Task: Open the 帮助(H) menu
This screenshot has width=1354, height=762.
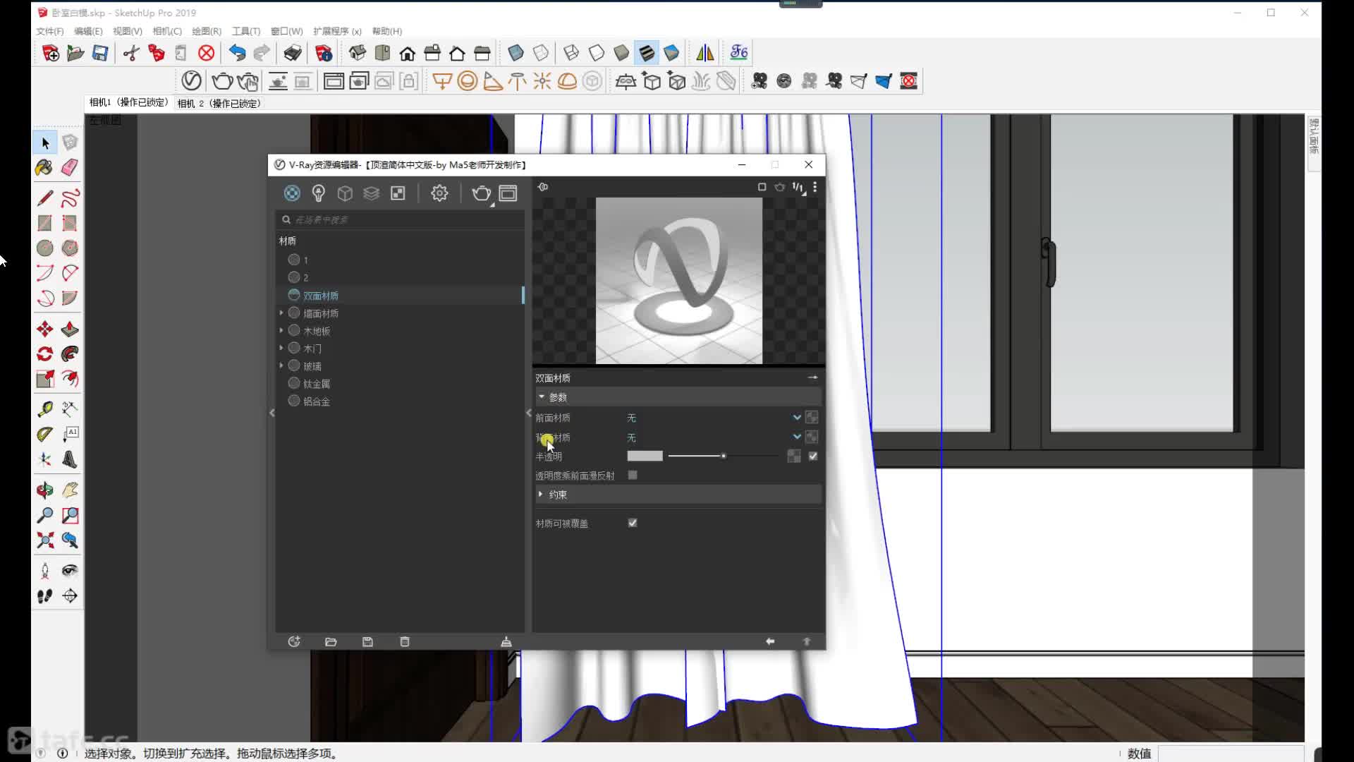Action: coord(386,31)
